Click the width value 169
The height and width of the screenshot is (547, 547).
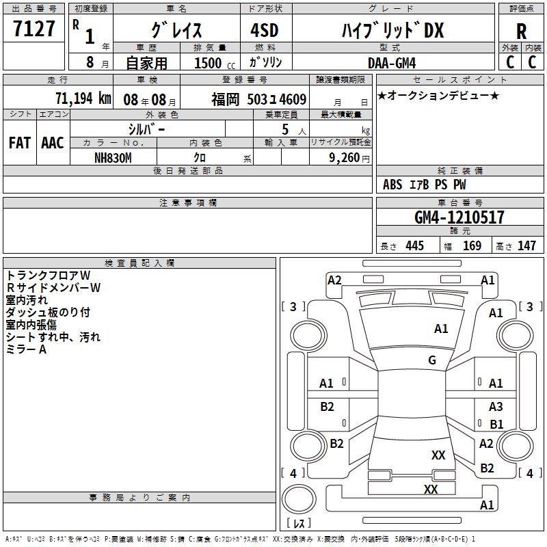(x=472, y=245)
